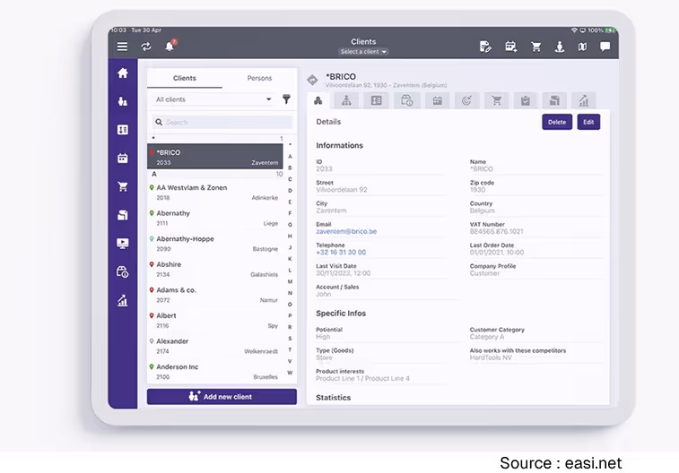Select Albert client
The height and width of the screenshot is (473, 679).
pyautogui.click(x=214, y=320)
